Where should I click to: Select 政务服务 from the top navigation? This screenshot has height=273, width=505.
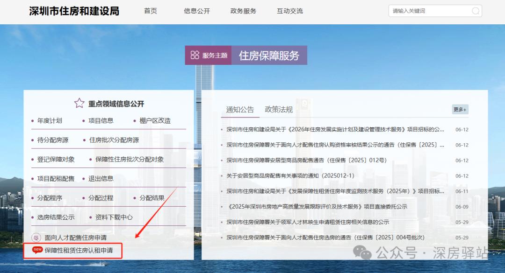[243, 11]
